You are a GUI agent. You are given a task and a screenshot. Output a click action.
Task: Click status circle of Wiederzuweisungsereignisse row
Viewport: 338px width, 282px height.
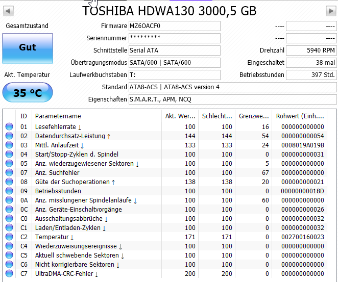(x=9, y=246)
